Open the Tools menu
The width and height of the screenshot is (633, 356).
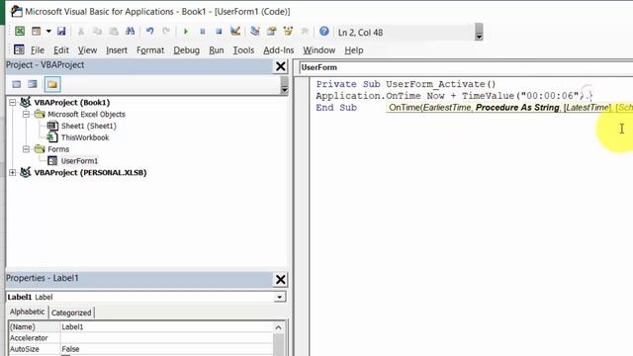pyautogui.click(x=243, y=50)
